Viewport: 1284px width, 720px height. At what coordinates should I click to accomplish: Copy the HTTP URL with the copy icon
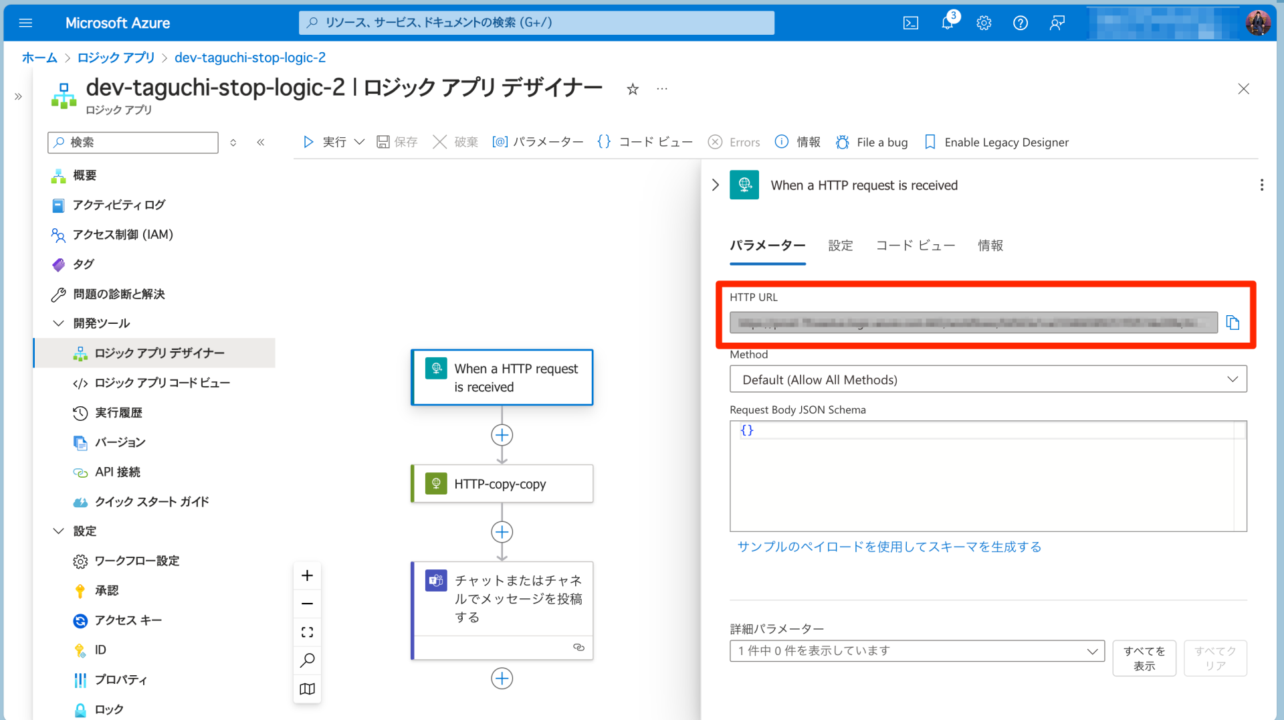click(x=1234, y=323)
